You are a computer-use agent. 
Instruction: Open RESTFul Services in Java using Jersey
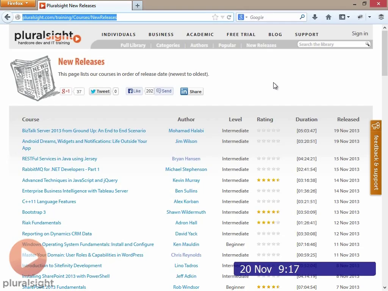(x=59, y=159)
